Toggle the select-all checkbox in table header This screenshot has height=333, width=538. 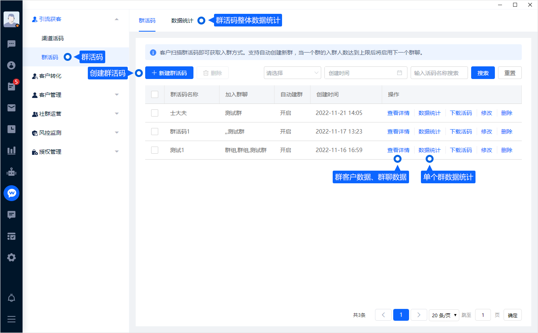[155, 94]
